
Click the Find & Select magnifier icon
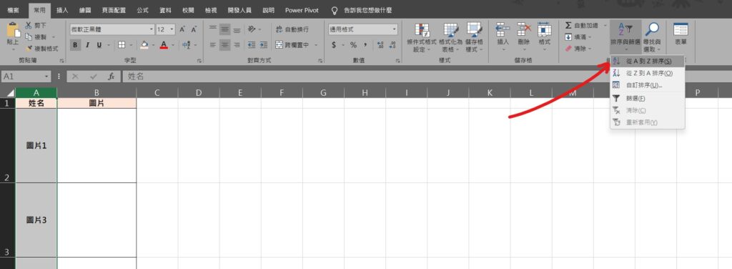tap(652, 30)
